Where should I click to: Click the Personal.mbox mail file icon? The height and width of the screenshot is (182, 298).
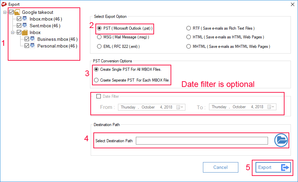32,46
